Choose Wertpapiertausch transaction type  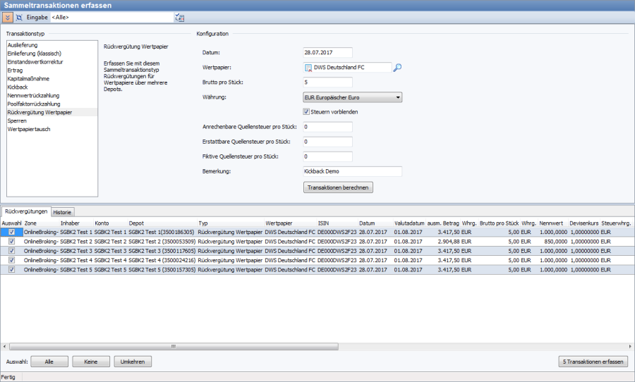point(29,129)
